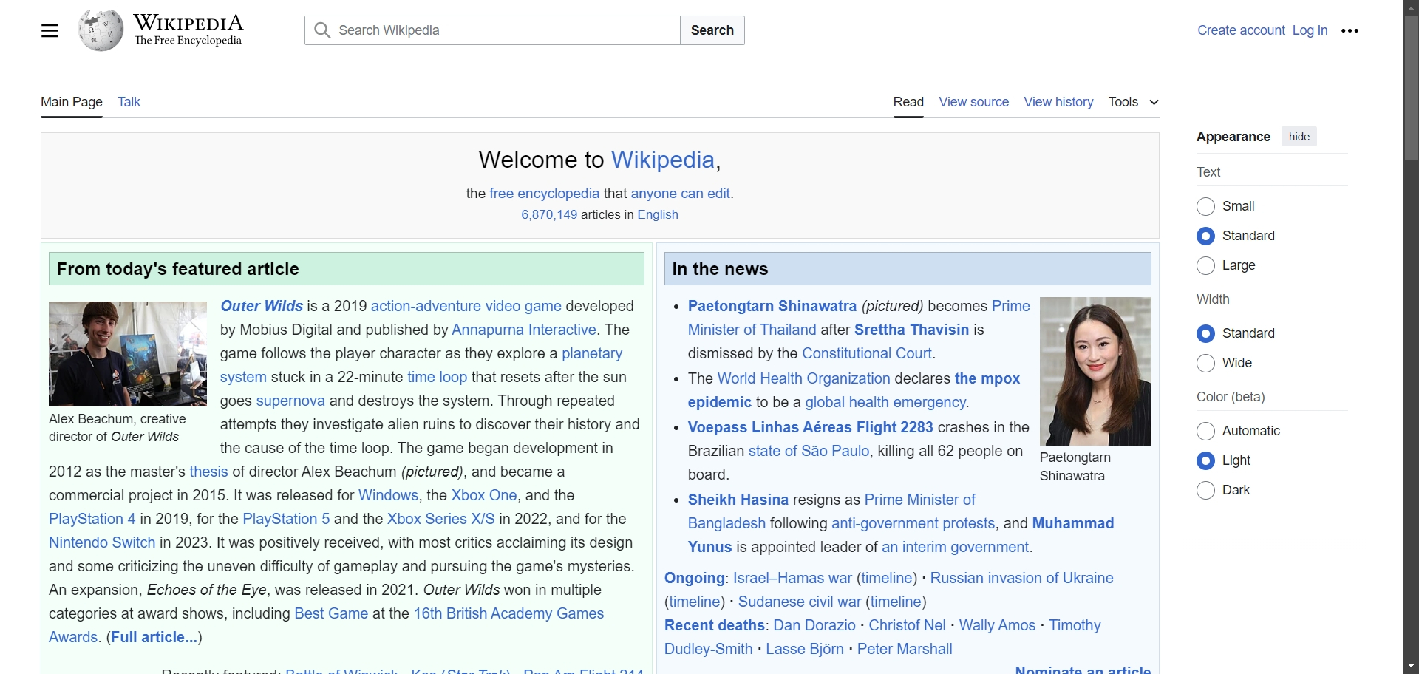Click the Log in link

point(1310,30)
